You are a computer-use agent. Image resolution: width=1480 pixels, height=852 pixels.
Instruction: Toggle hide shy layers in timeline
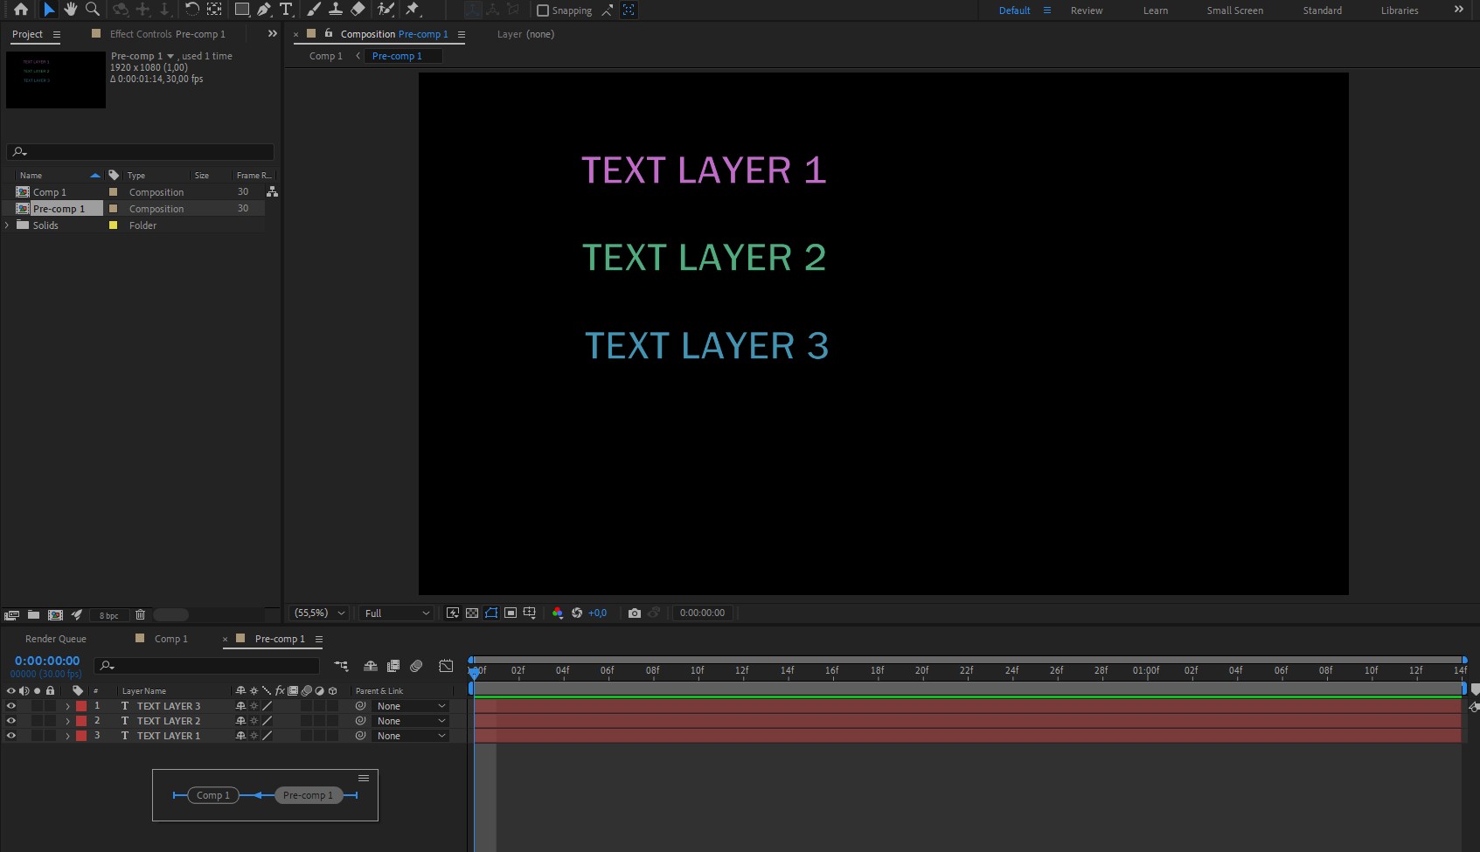[x=371, y=666]
